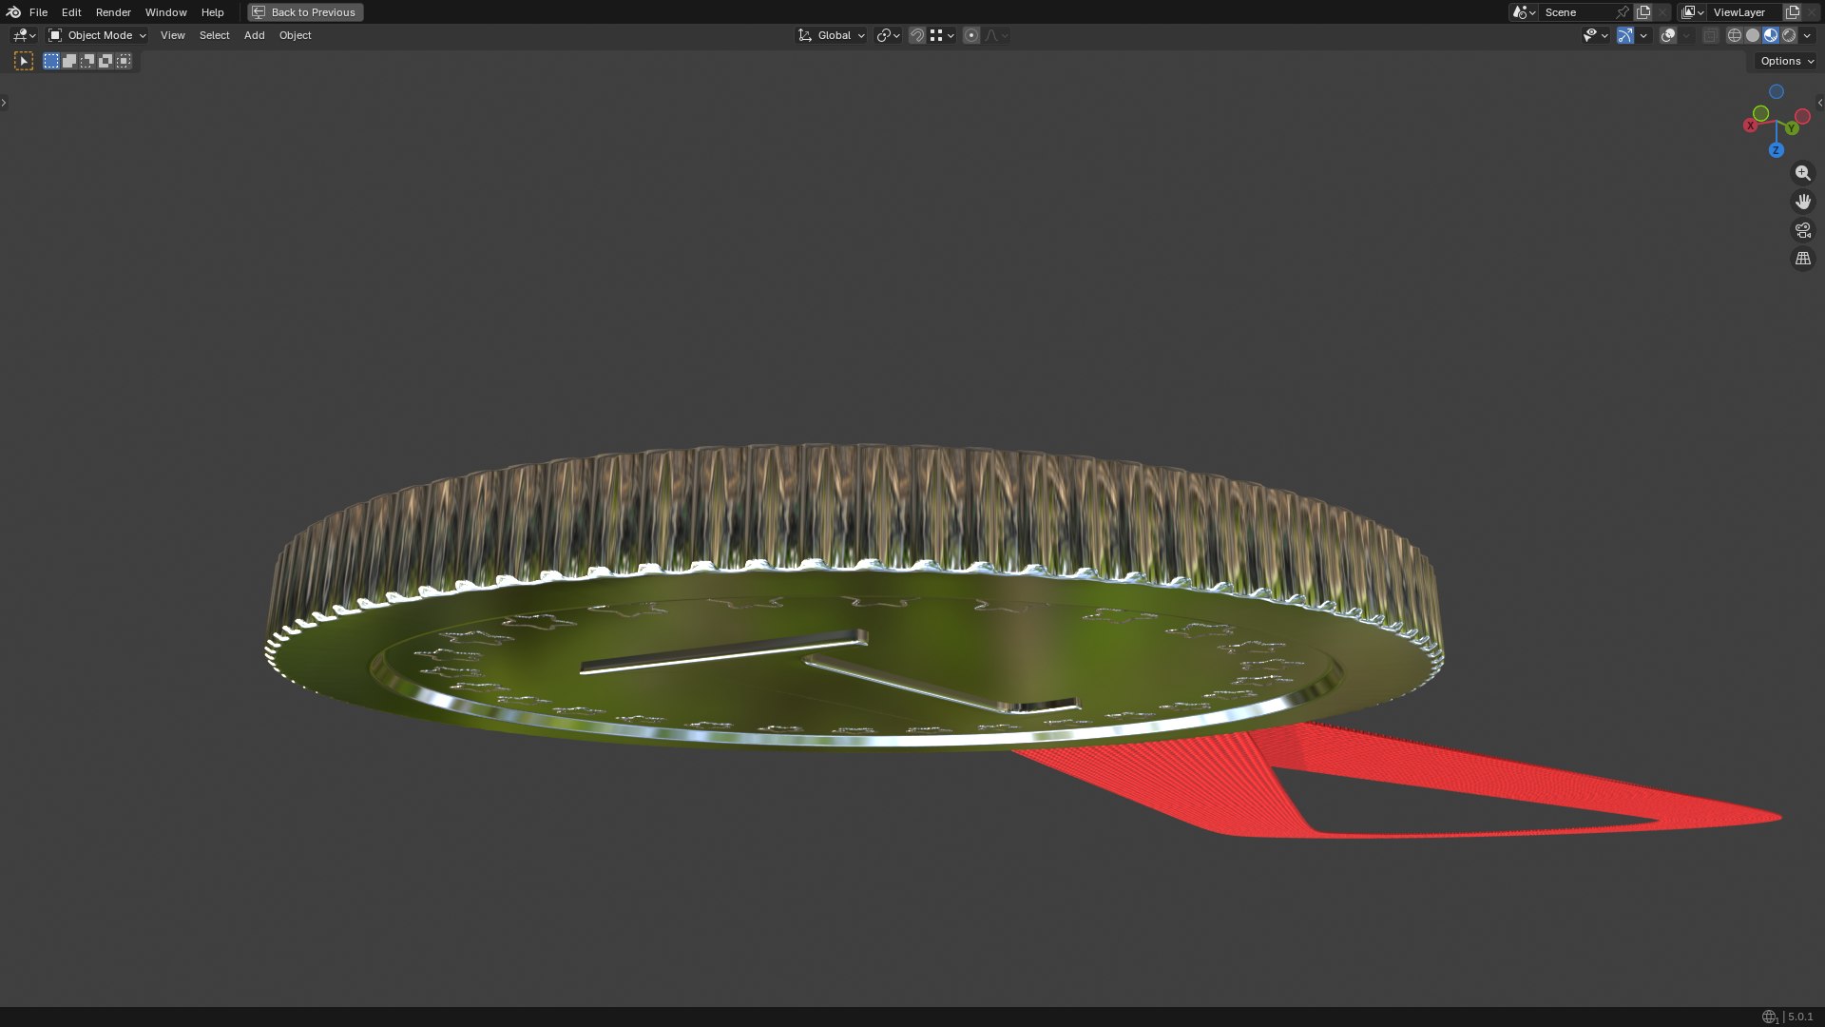Click the zoom view magnifier icon

click(x=1802, y=173)
